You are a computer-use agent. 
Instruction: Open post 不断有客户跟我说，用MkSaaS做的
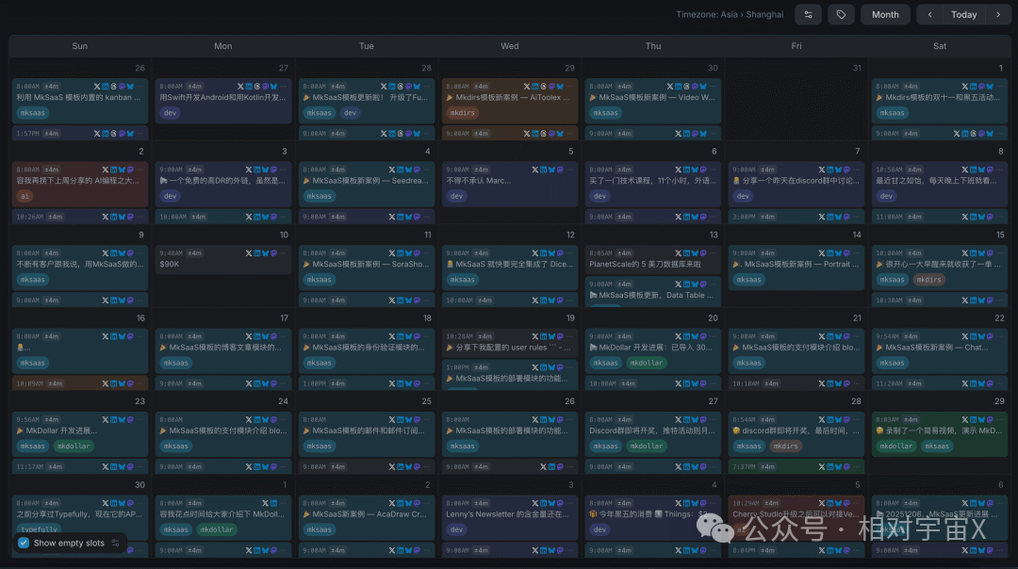pyautogui.click(x=80, y=264)
